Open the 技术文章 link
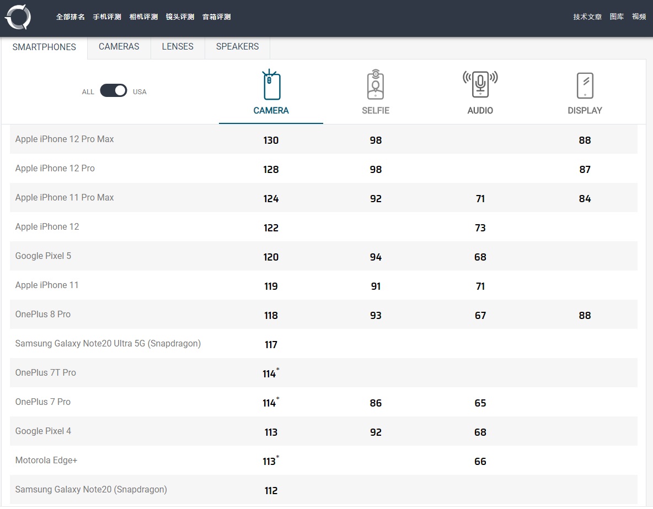The height and width of the screenshot is (509, 653). (x=587, y=17)
